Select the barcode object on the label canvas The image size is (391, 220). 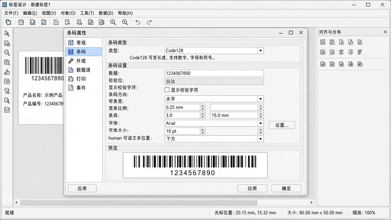tap(44, 68)
